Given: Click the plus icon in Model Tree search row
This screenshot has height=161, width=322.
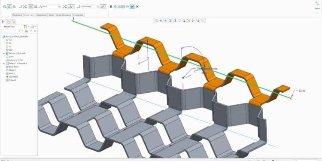Looking at the screenshot, I should pyautogui.click(x=35, y=31).
